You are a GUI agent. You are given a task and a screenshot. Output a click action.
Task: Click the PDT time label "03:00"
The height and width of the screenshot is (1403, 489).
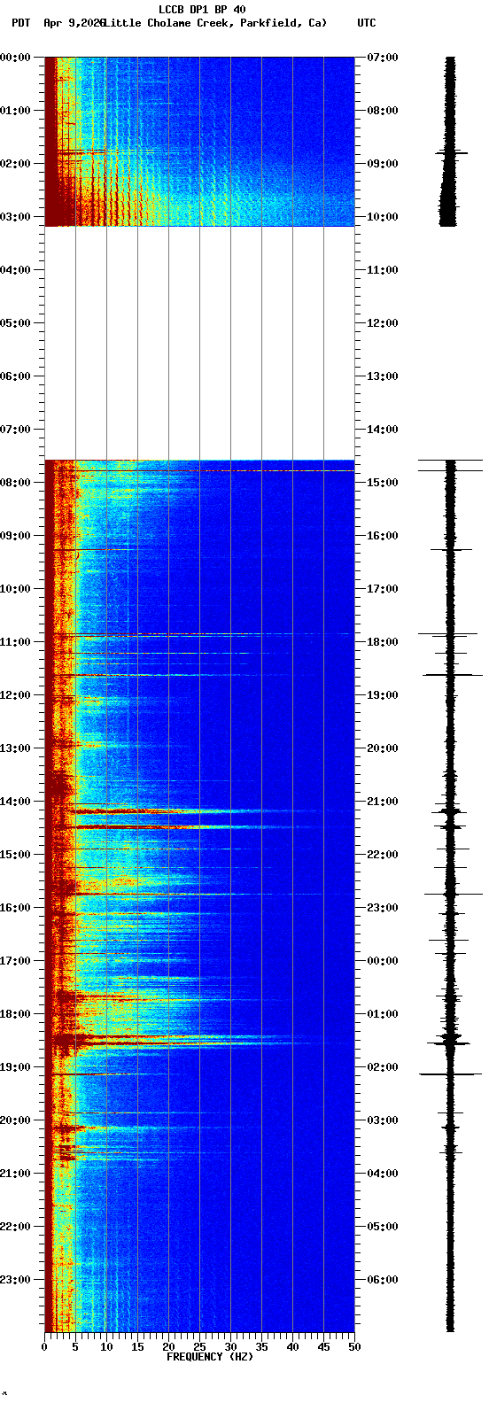[x=14, y=217]
